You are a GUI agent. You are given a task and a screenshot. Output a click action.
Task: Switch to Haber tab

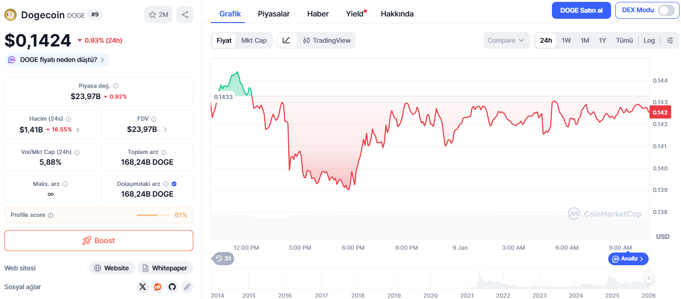pos(318,14)
